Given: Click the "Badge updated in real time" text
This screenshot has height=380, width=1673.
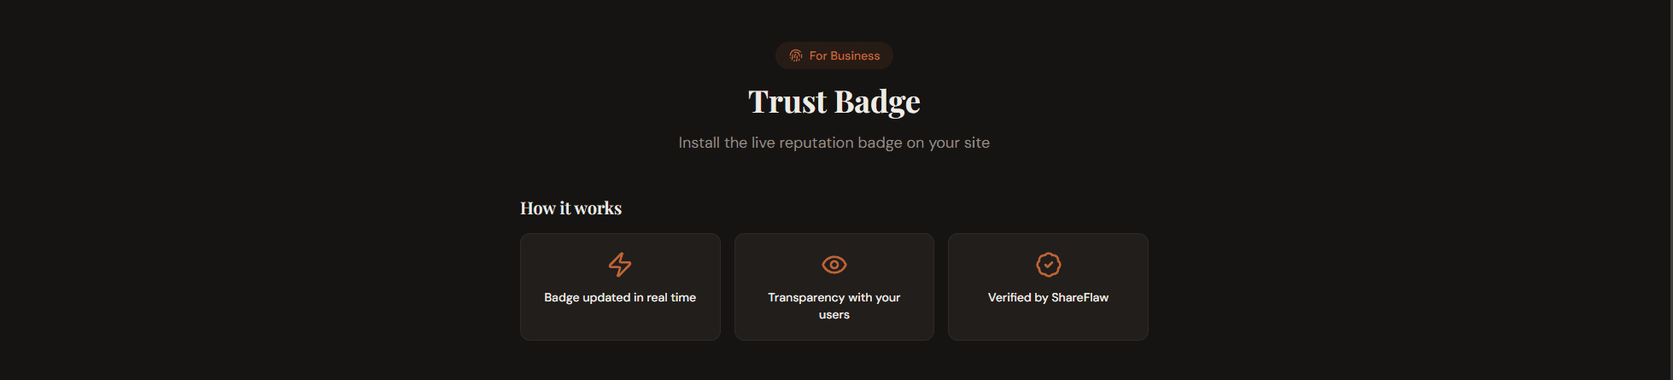Looking at the screenshot, I should coord(620,297).
